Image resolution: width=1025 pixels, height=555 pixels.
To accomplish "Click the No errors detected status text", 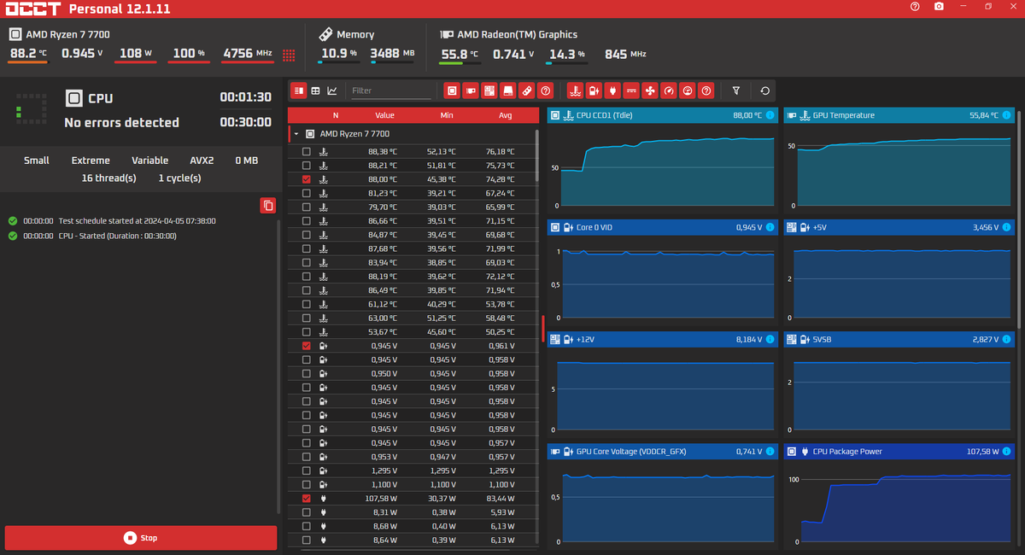I will 122,122.
